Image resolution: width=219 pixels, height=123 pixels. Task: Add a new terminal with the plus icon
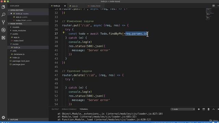click(199, 109)
